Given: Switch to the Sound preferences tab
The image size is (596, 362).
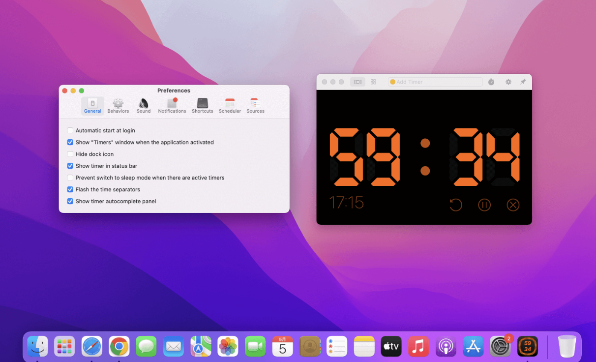Looking at the screenshot, I should [144, 106].
